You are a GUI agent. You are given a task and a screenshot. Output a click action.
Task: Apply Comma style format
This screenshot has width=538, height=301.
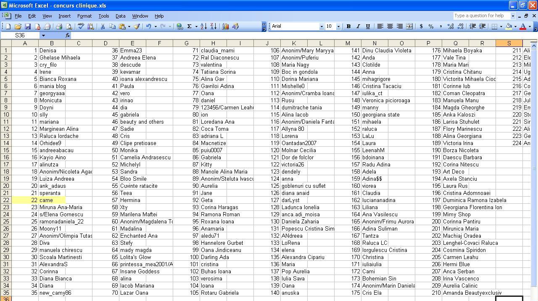tap(440, 26)
